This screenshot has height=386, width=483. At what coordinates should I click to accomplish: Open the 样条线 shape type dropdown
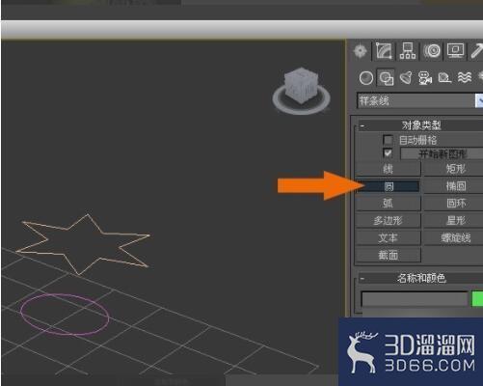(x=419, y=100)
